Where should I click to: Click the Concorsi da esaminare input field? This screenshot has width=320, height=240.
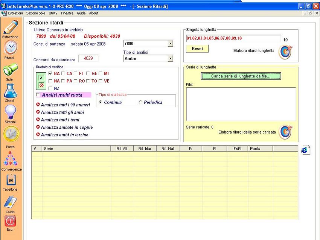(88, 58)
